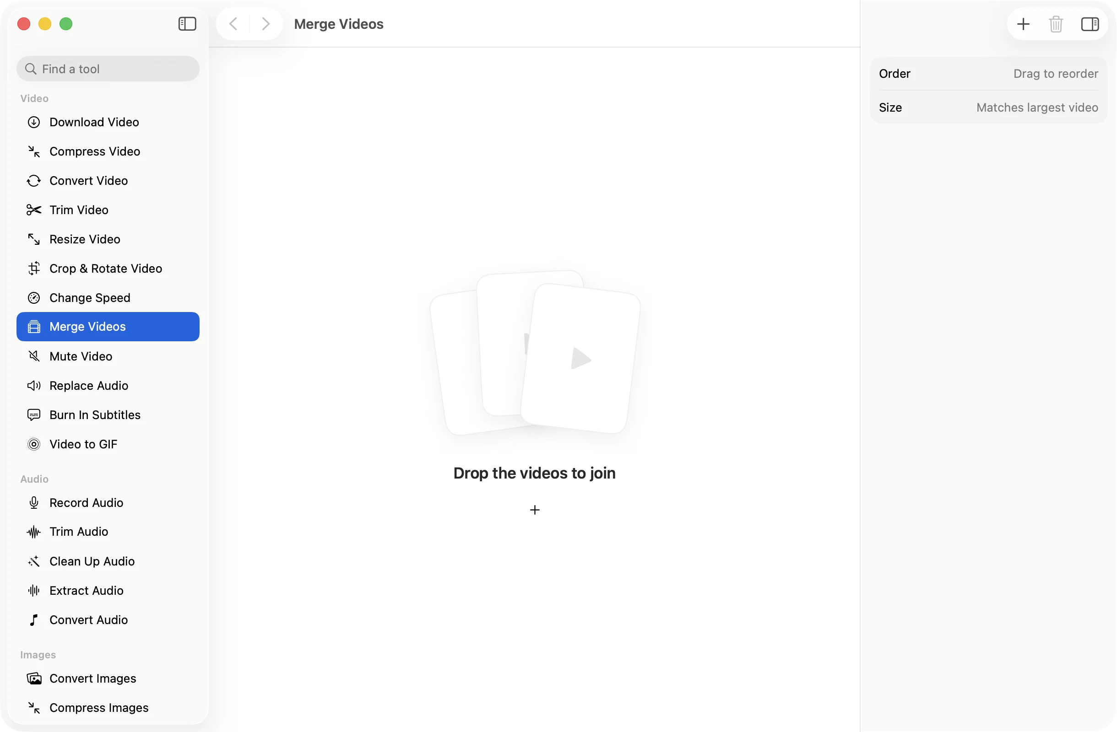Focus the Find a tool search field
Image resolution: width=1117 pixels, height=732 pixels.
pos(108,69)
